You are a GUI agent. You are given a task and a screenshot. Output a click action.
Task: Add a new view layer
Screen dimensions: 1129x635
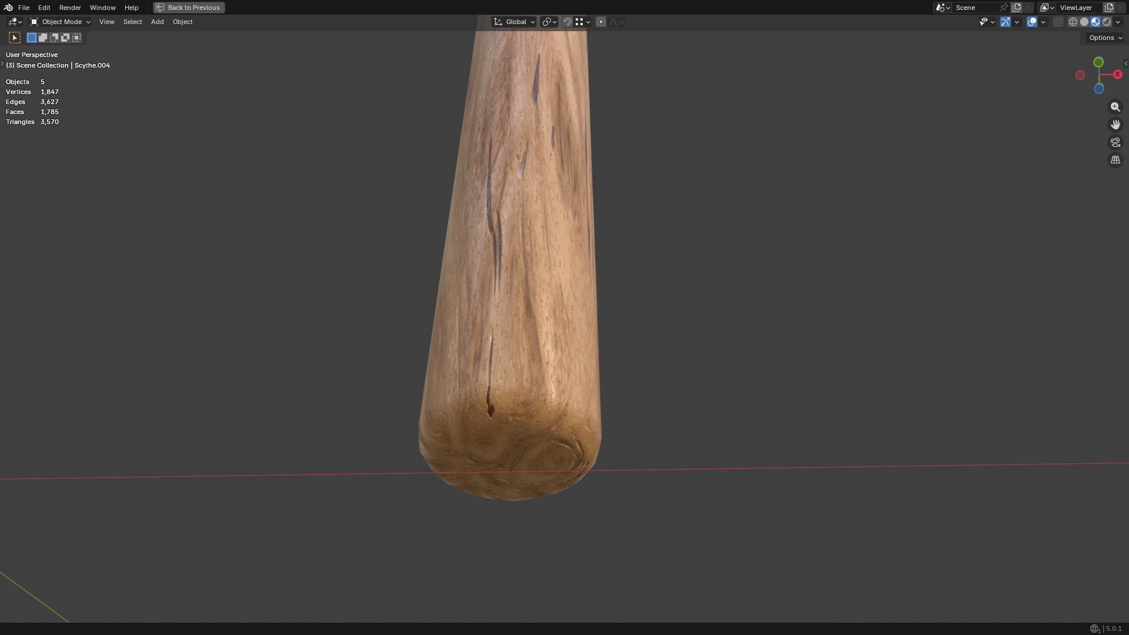(x=1109, y=8)
